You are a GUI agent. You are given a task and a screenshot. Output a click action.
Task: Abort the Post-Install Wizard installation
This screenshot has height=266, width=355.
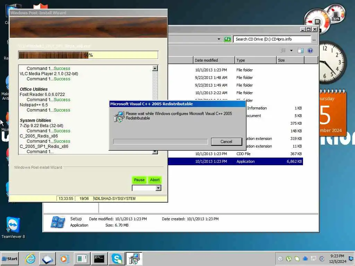[x=155, y=180]
